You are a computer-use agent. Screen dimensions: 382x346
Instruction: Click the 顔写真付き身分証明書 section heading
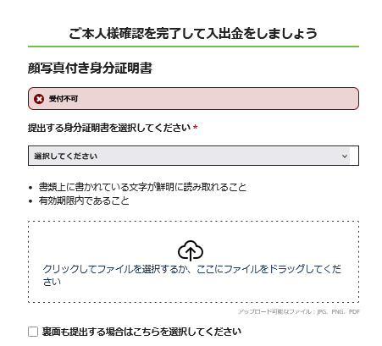[x=90, y=68]
